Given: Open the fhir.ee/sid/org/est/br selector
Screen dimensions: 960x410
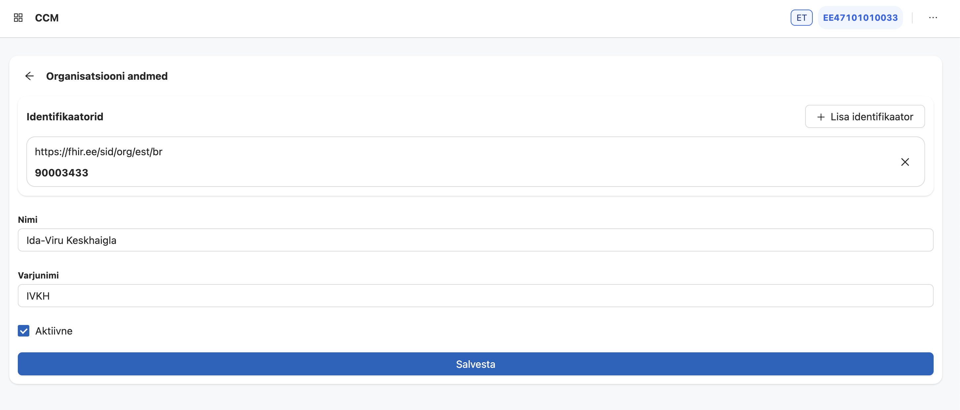Looking at the screenshot, I should (99, 152).
